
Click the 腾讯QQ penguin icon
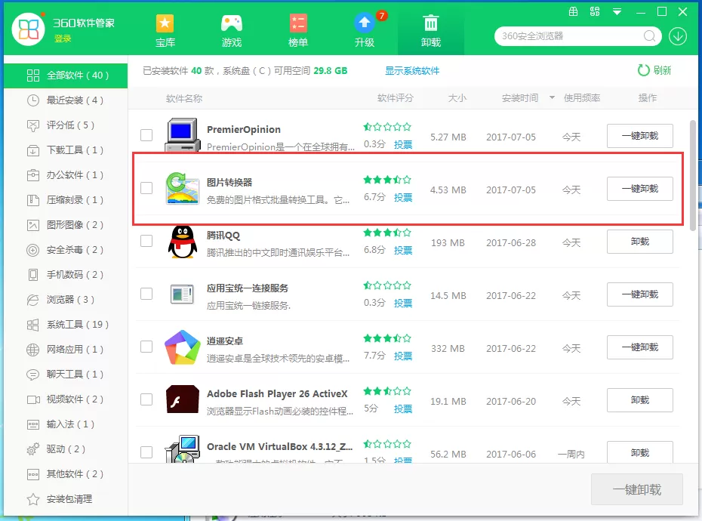(x=182, y=242)
